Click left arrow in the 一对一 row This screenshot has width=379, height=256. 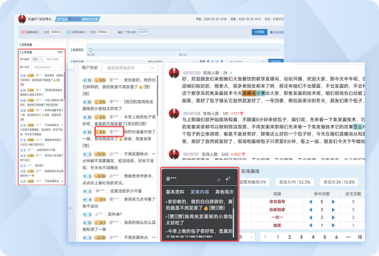tap(311, 218)
